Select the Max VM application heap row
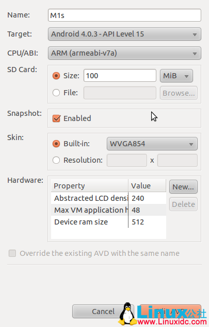Image resolution: width=209 pixels, height=327 pixels. [108, 210]
